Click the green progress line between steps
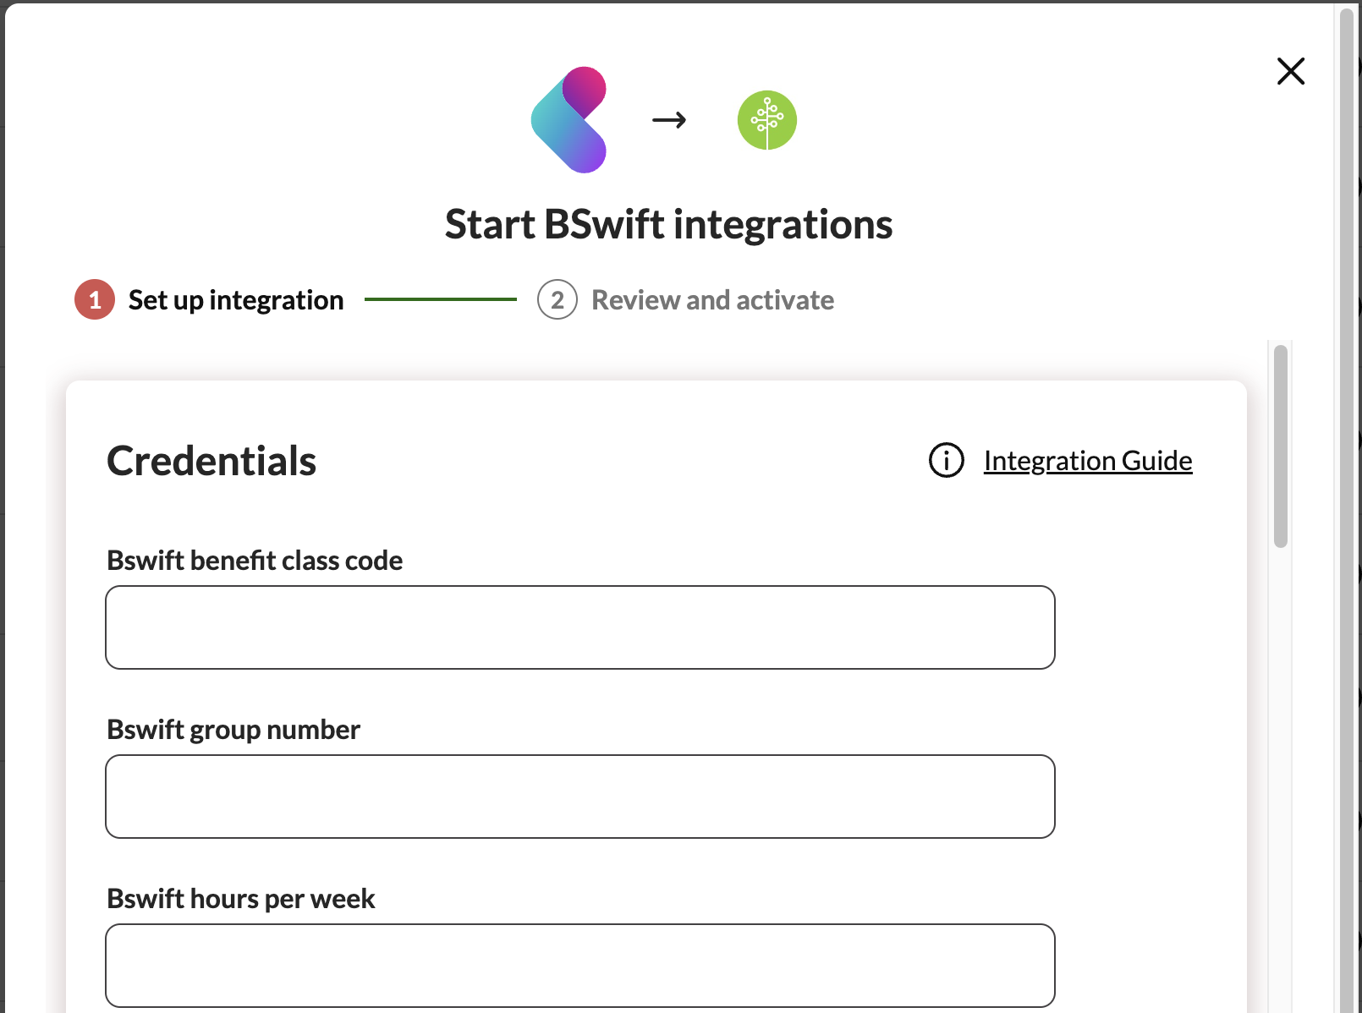 tap(440, 299)
